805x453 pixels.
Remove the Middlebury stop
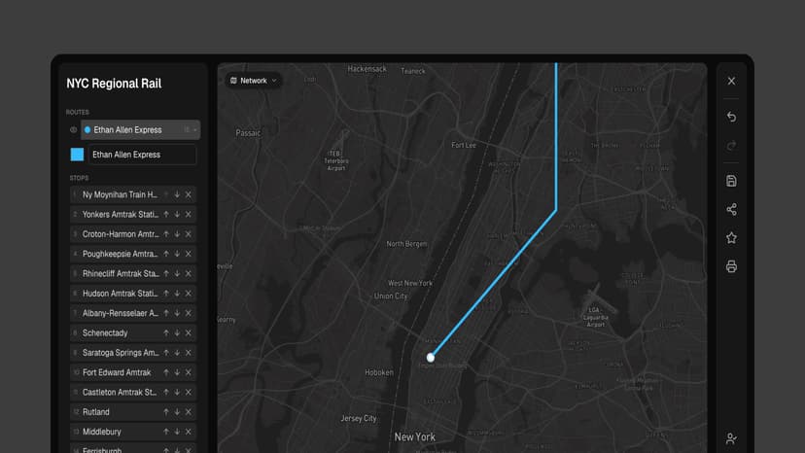click(x=189, y=432)
